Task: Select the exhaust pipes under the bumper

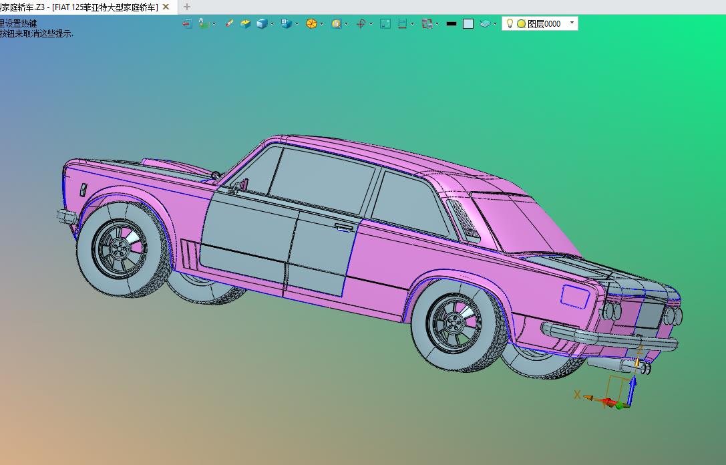Action: click(x=620, y=365)
